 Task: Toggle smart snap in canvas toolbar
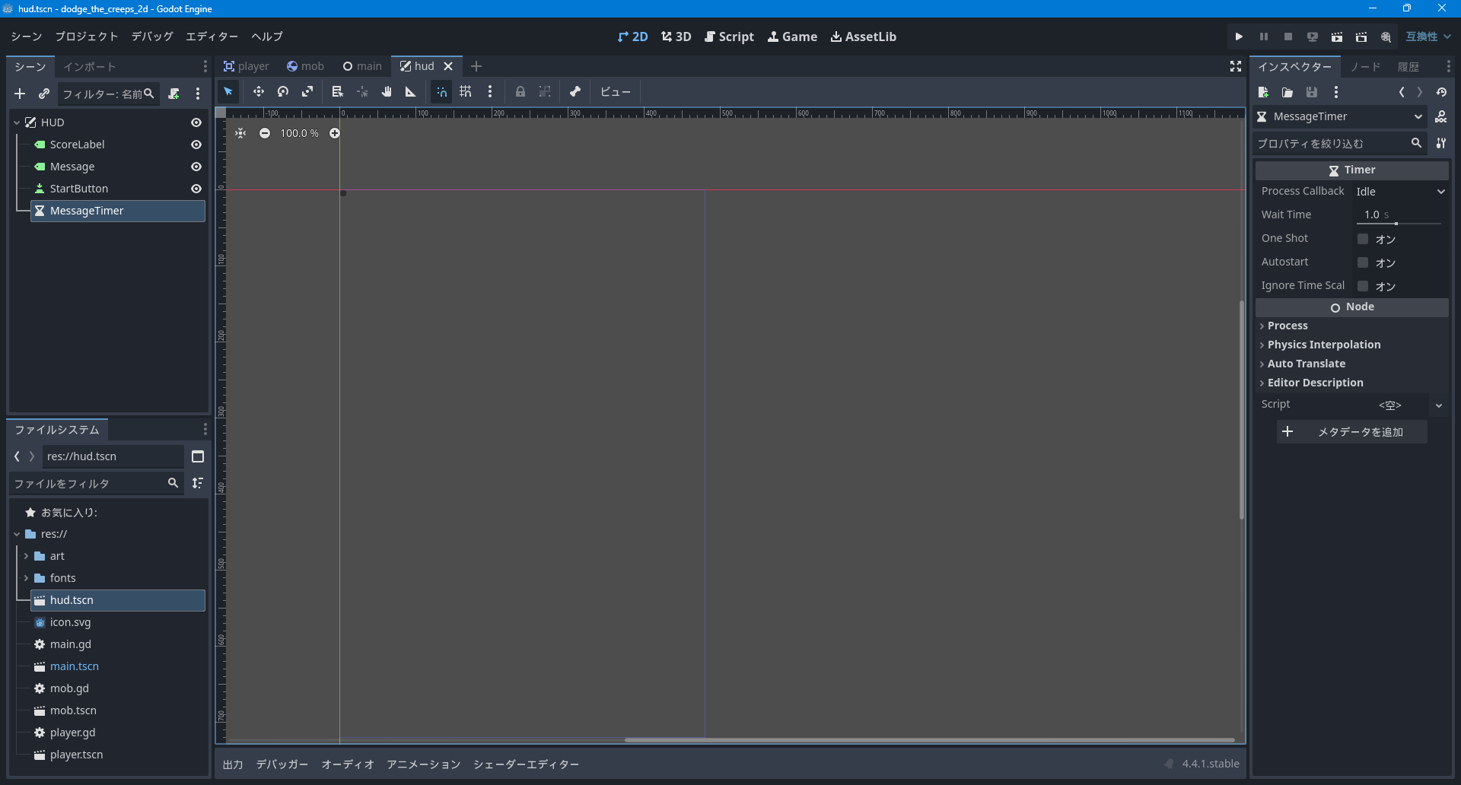click(441, 92)
